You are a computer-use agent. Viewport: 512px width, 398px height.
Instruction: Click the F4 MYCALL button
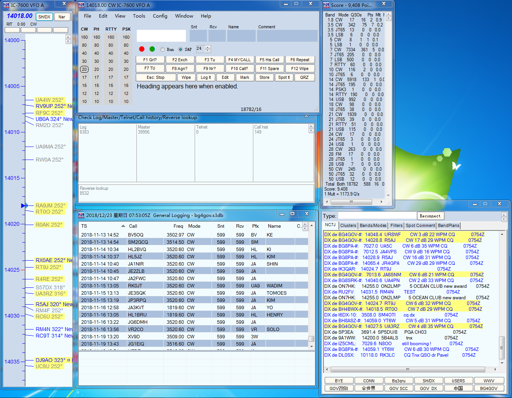click(x=240, y=60)
